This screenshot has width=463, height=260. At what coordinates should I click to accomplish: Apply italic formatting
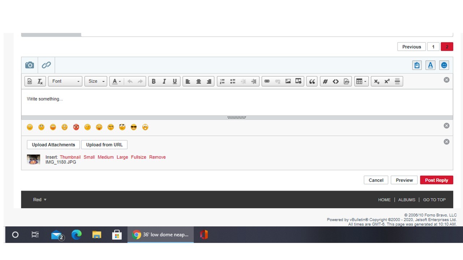pyautogui.click(x=164, y=81)
